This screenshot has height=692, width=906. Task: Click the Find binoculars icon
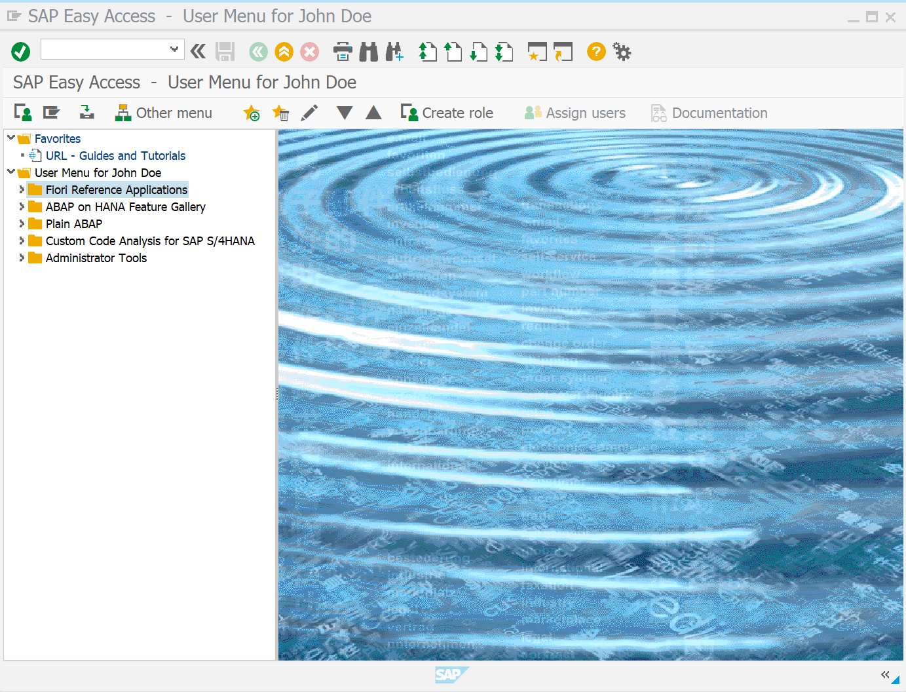pyautogui.click(x=369, y=52)
